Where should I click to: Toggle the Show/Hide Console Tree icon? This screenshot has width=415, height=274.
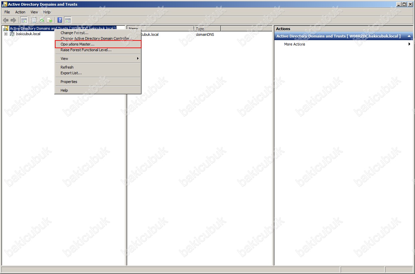pos(24,20)
